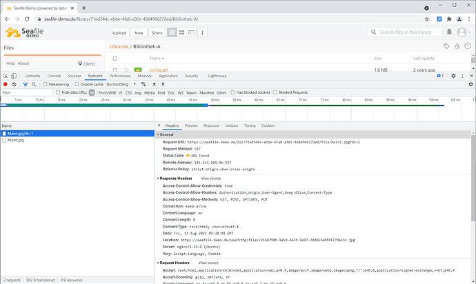Open DevTools inspect element picker
Screen dimensions: 476x284
pyautogui.click(x=5, y=76)
